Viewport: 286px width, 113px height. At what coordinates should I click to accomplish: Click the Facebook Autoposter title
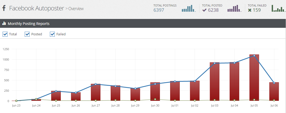pos(36,8)
